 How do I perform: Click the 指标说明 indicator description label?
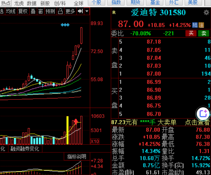(x=76, y=157)
